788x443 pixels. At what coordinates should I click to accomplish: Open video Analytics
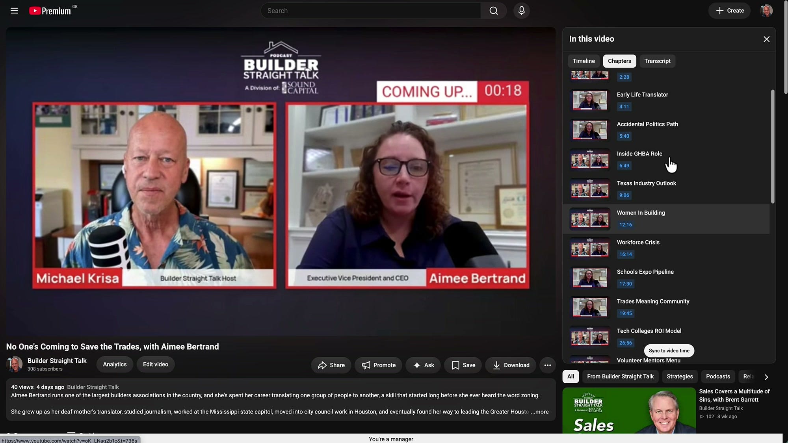[x=115, y=364]
